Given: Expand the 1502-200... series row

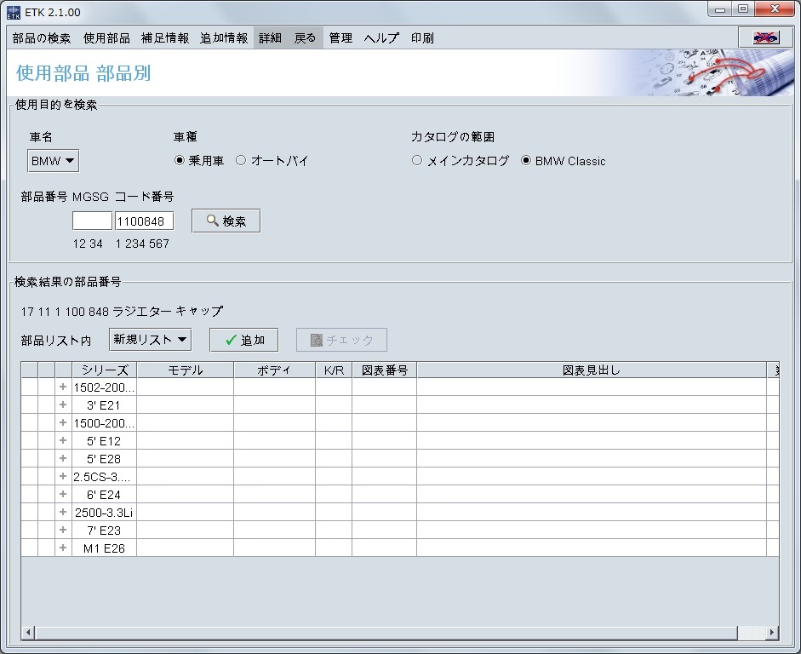Looking at the screenshot, I should tap(63, 387).
